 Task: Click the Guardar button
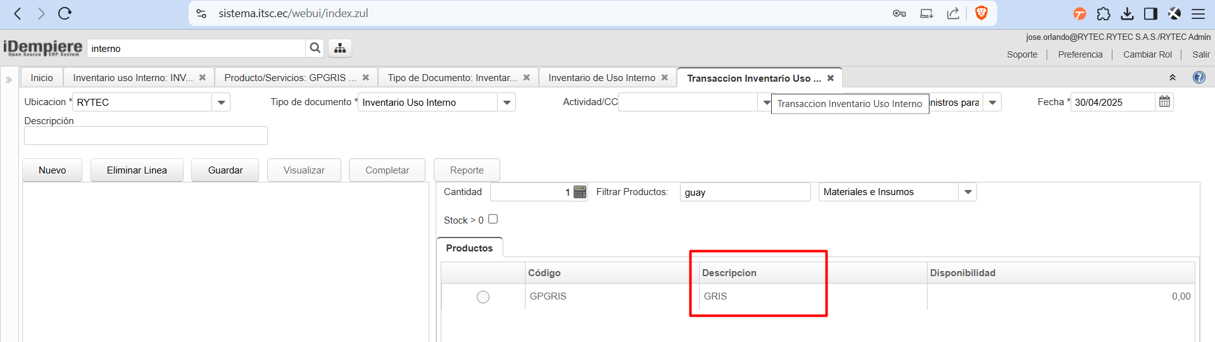225,170
